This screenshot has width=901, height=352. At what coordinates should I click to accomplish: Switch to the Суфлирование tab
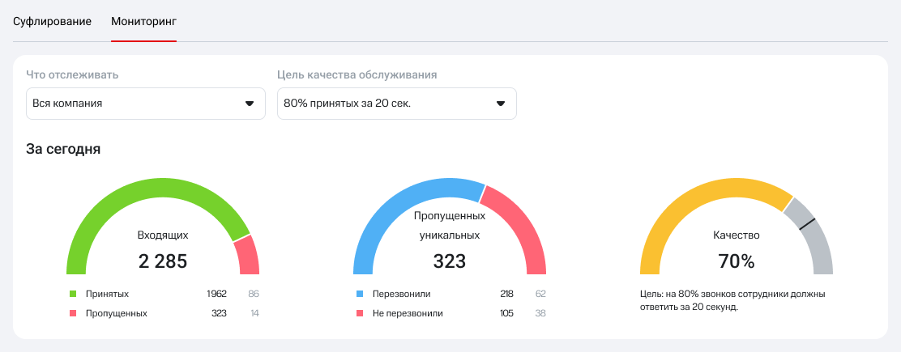52,21
